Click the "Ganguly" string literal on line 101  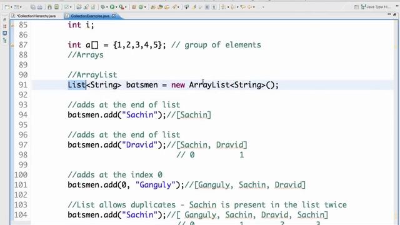point(156,185)
